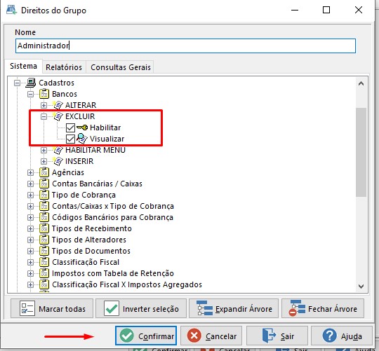Click the Códigos Bancários para Cobrança icon

pyautogui.click(x=44, y=217)
